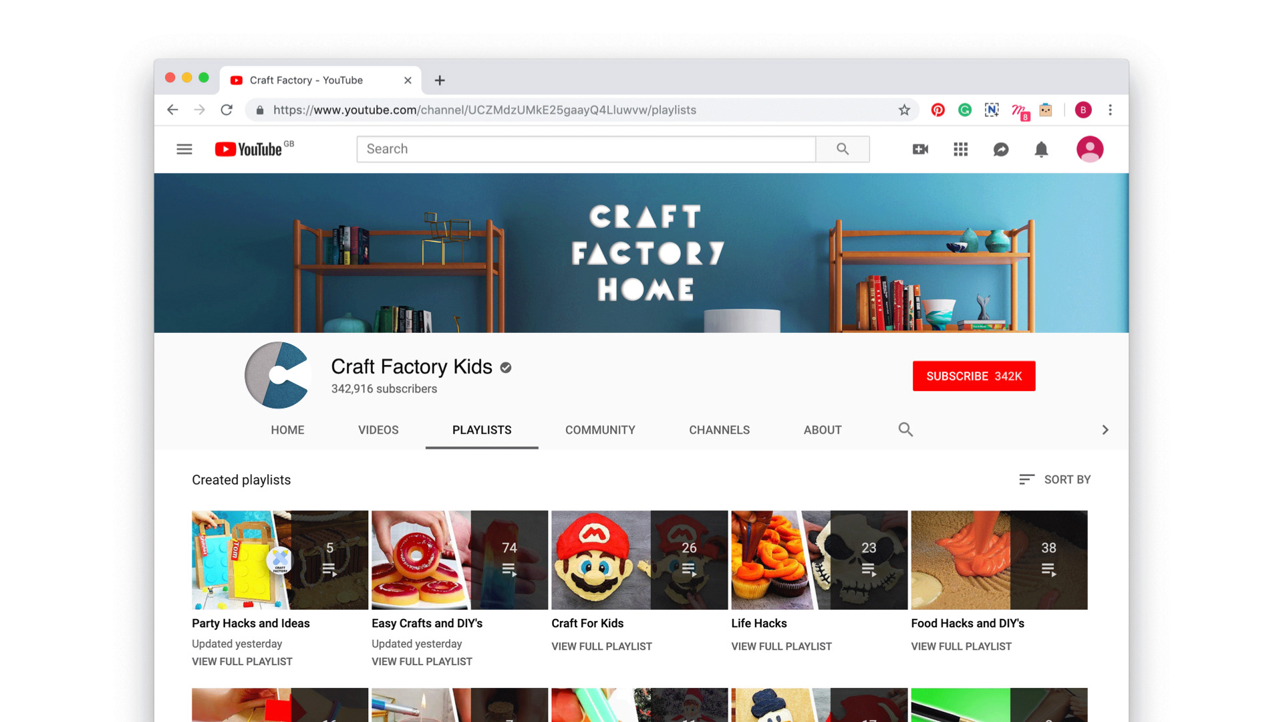View full playlist for Life Hacks

coord(781,646)
